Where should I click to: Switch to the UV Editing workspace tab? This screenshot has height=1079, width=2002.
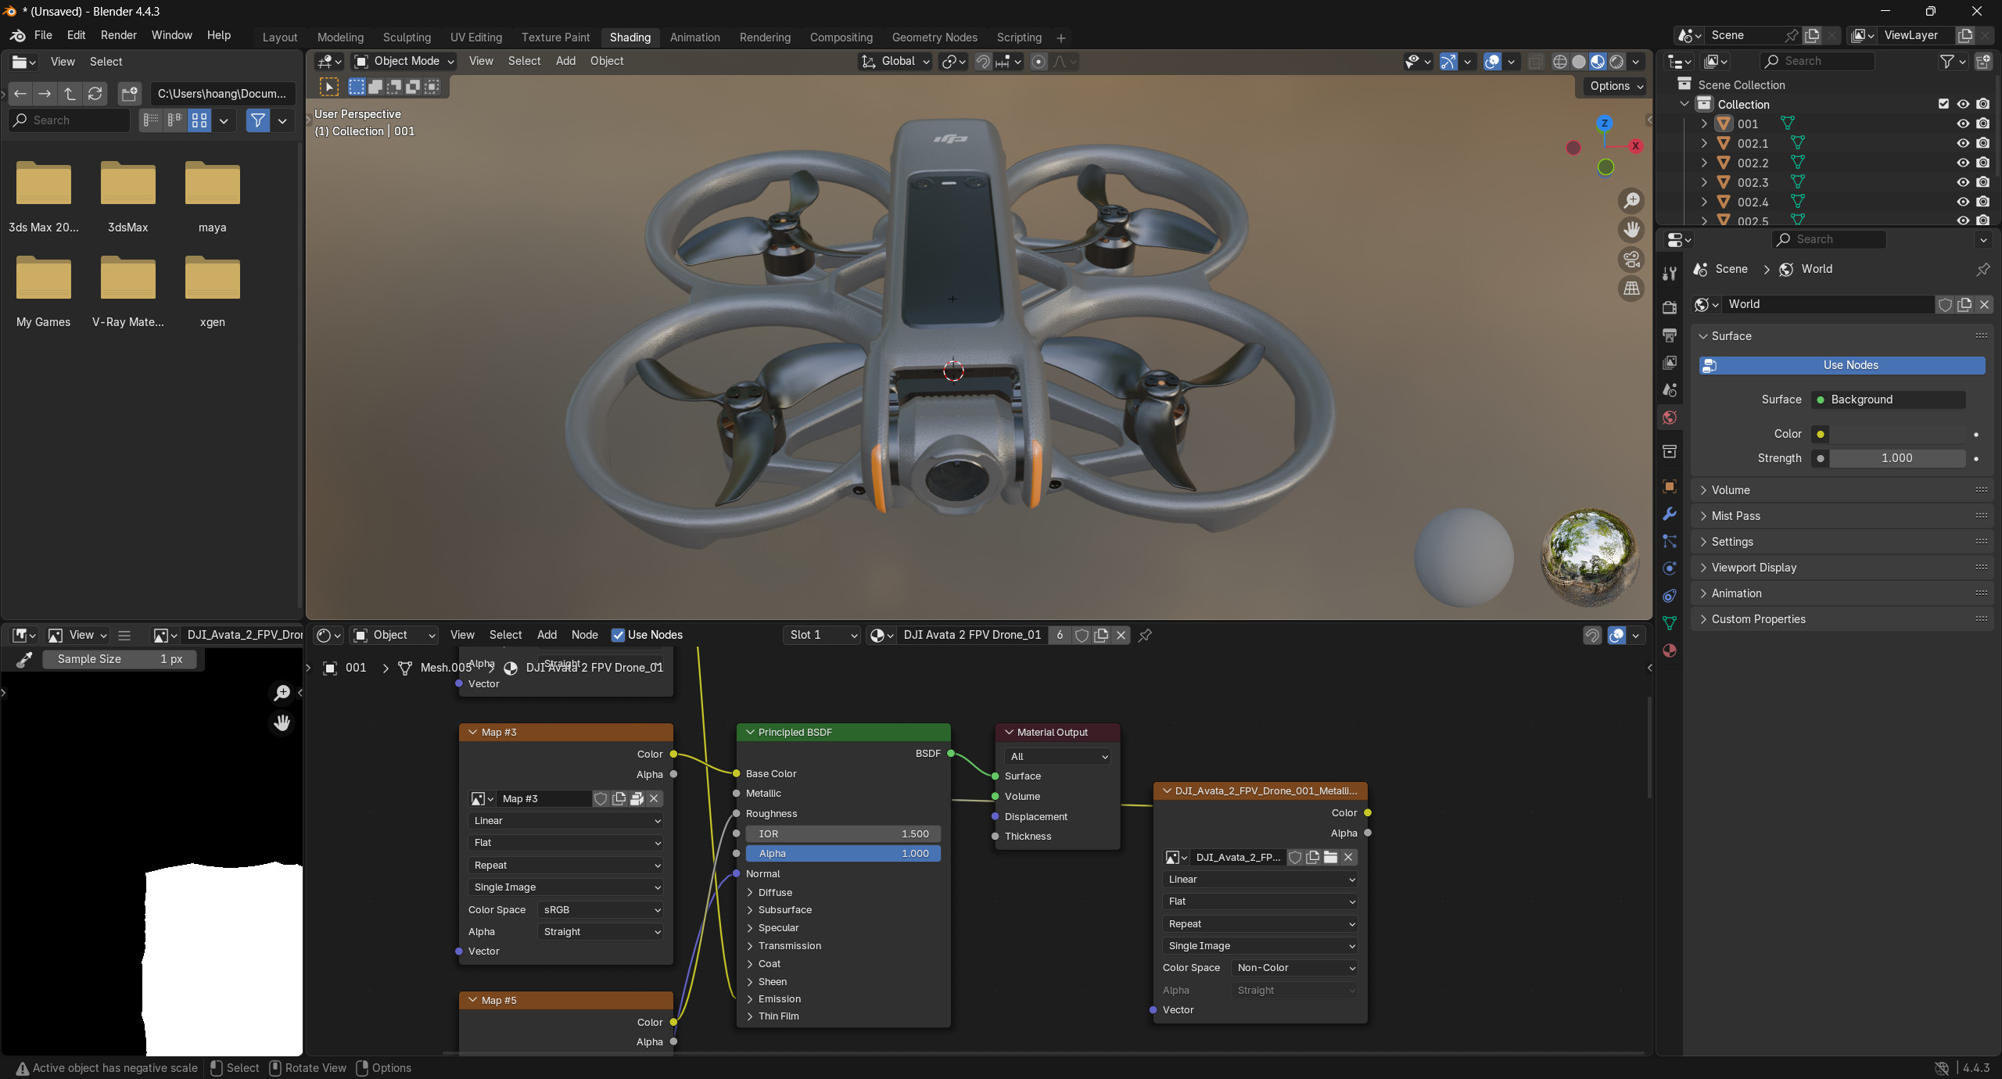point(475,38)
